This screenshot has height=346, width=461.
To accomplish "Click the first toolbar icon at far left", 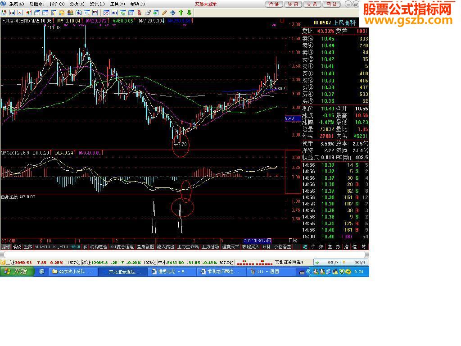I will 4,13.
